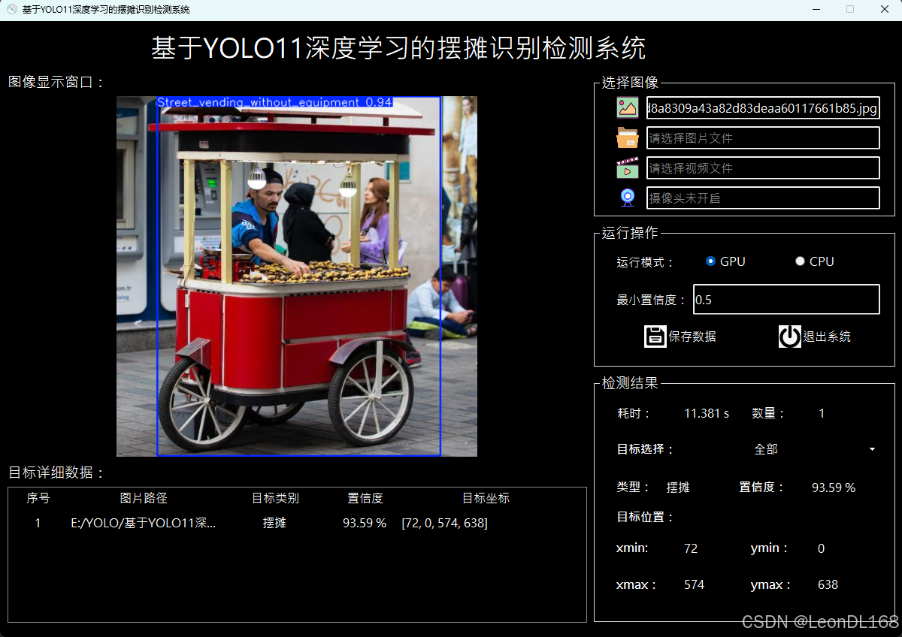This screenshot has height=637, width=902.
Task: Click the 数量 count value 1
Action: (822, 413)
